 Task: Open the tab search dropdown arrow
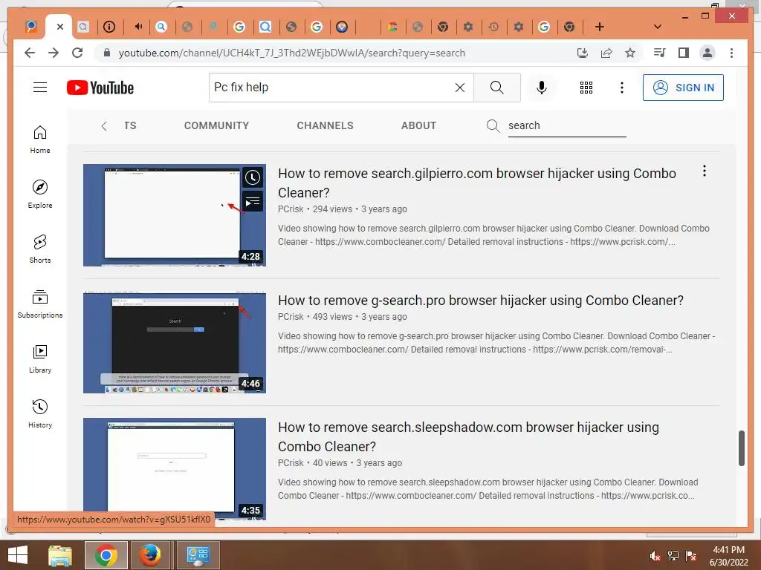(x=658, y=27)
